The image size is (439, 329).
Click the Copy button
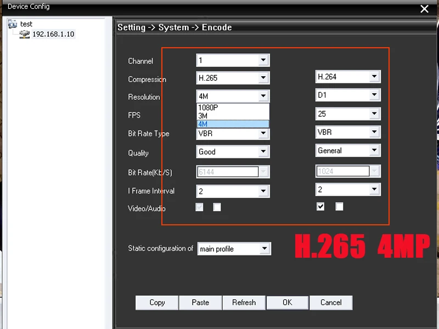[x=157, y=303]
